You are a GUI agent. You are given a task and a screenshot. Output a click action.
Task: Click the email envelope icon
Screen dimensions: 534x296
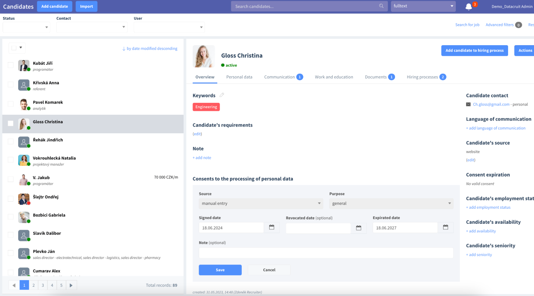468,104
